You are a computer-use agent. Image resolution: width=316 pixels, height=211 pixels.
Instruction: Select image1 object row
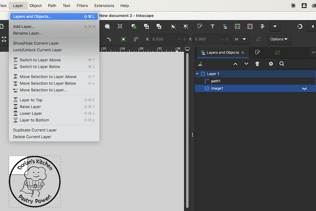click(255, 88)
